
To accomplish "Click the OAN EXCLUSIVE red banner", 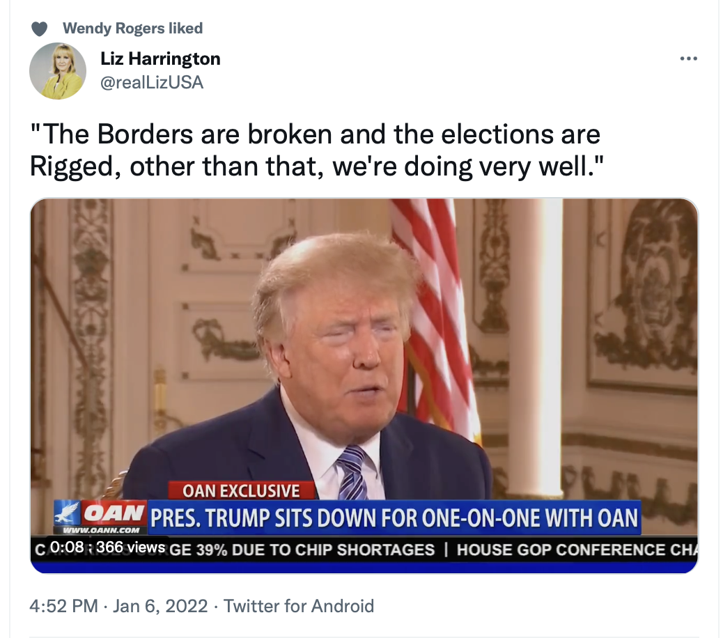I will 241,490.
